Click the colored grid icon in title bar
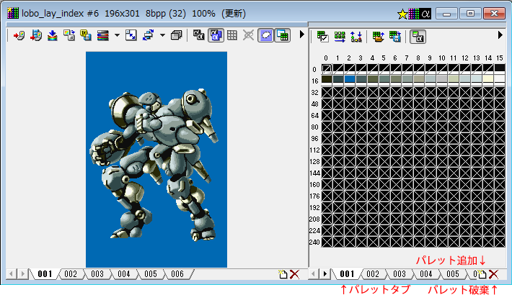Viewport: 512px width, 295px height. click(x=414, y=14)
